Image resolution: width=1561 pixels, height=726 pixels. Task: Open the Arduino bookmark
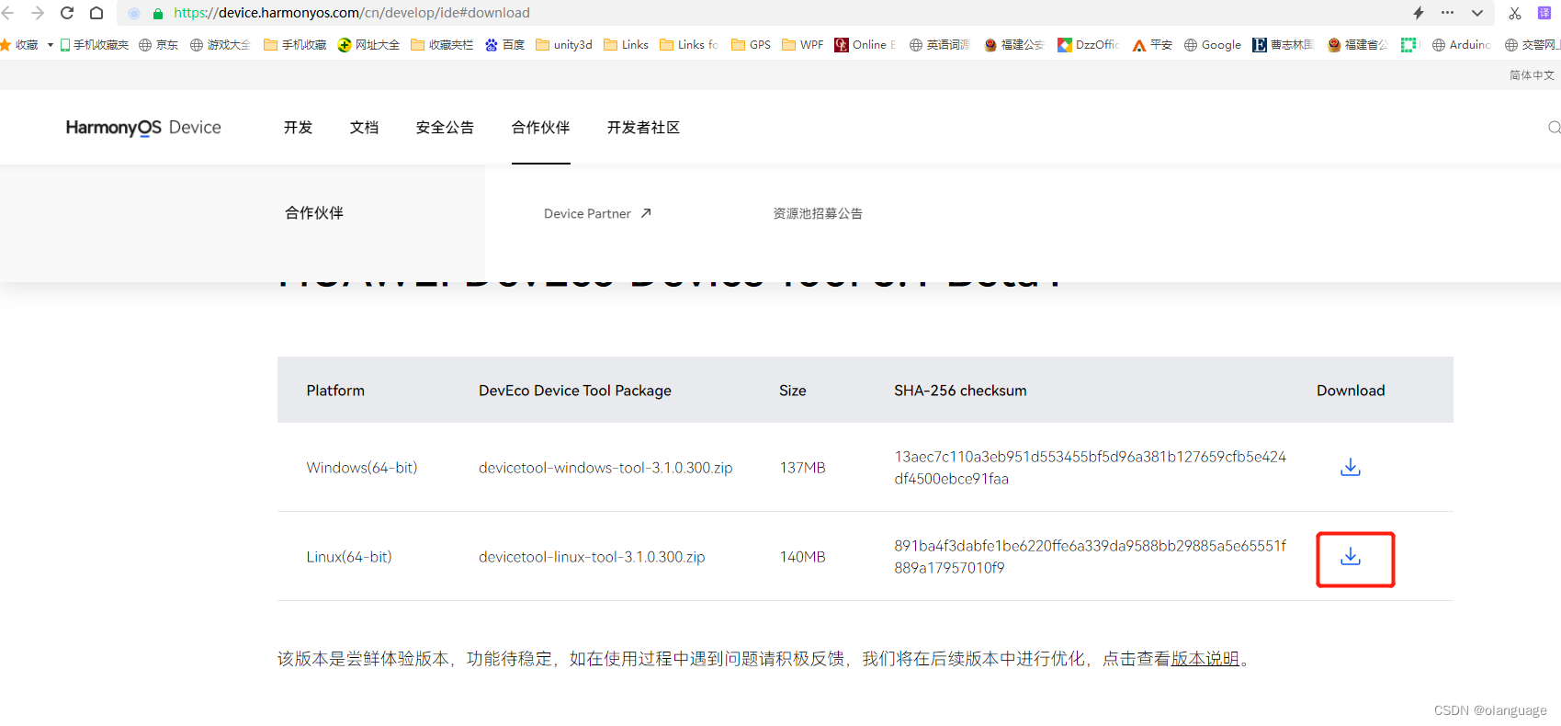click(x=1462, y=44)
